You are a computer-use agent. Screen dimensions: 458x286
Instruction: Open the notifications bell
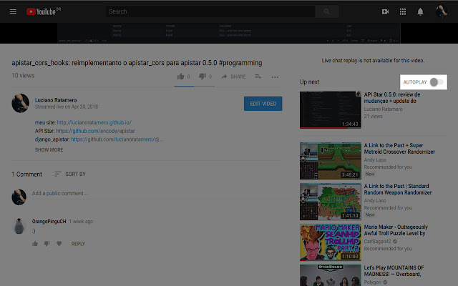point(420,11)
